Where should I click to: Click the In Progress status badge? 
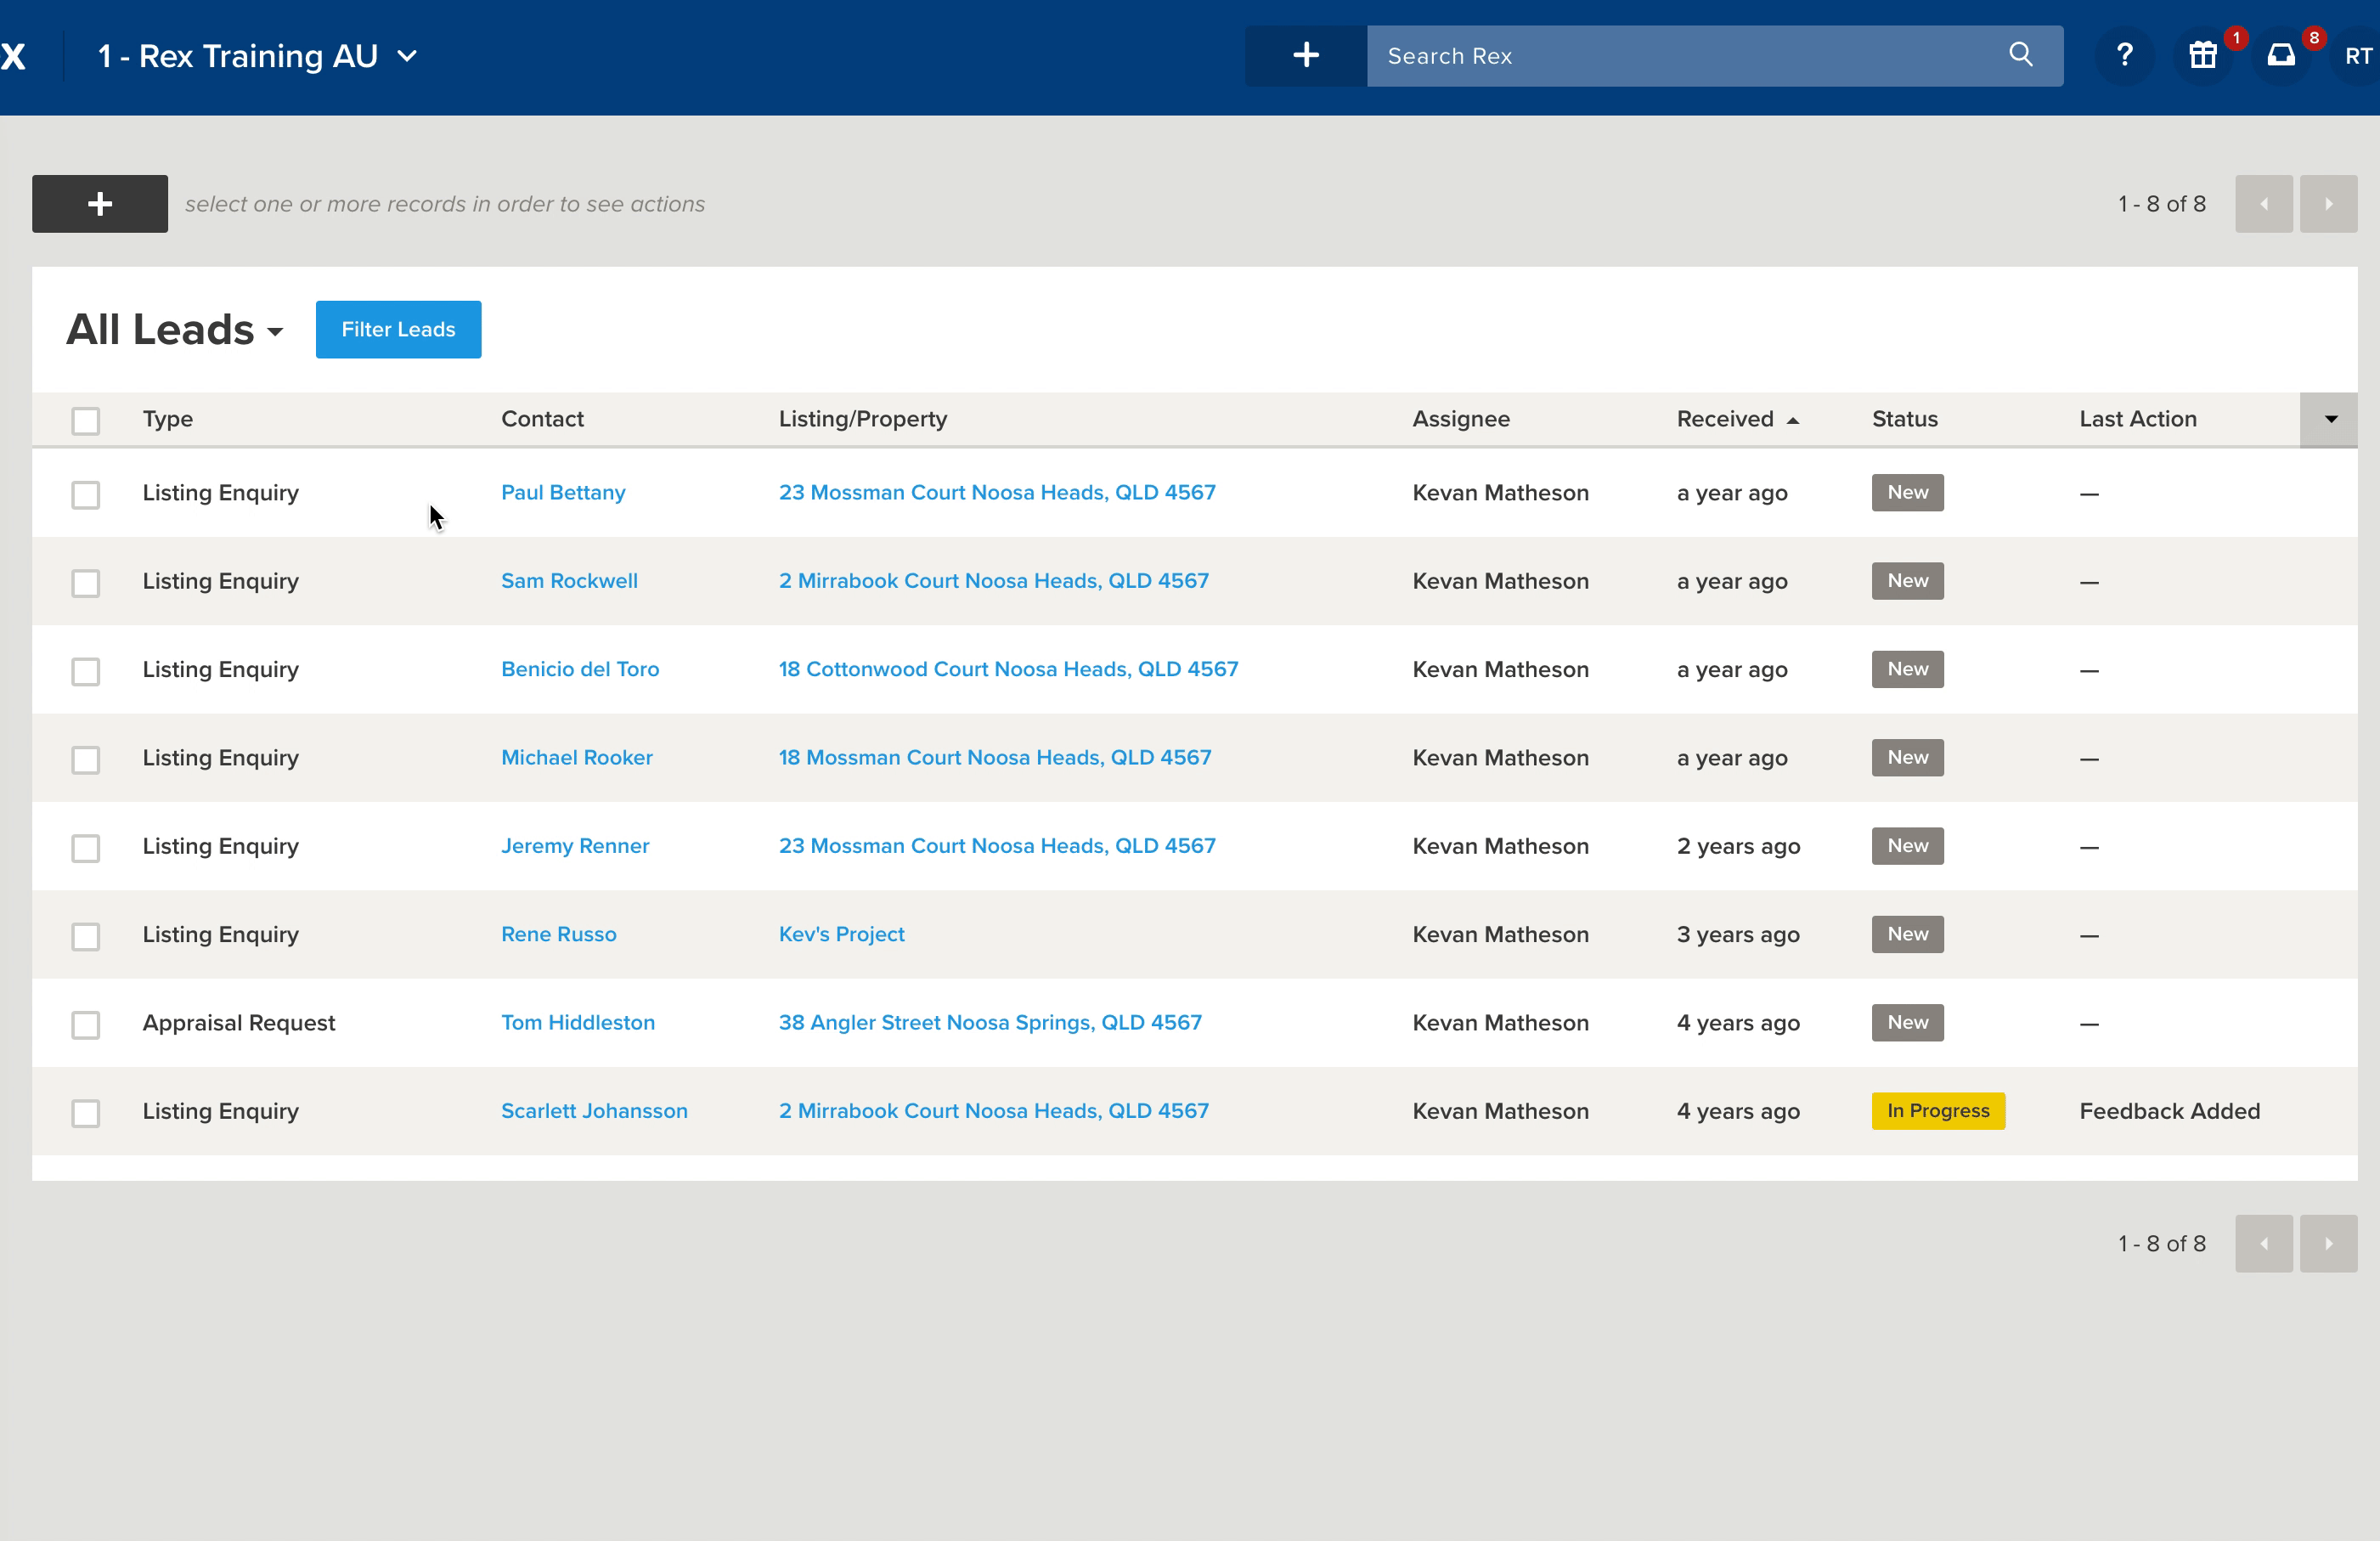1938,1111
